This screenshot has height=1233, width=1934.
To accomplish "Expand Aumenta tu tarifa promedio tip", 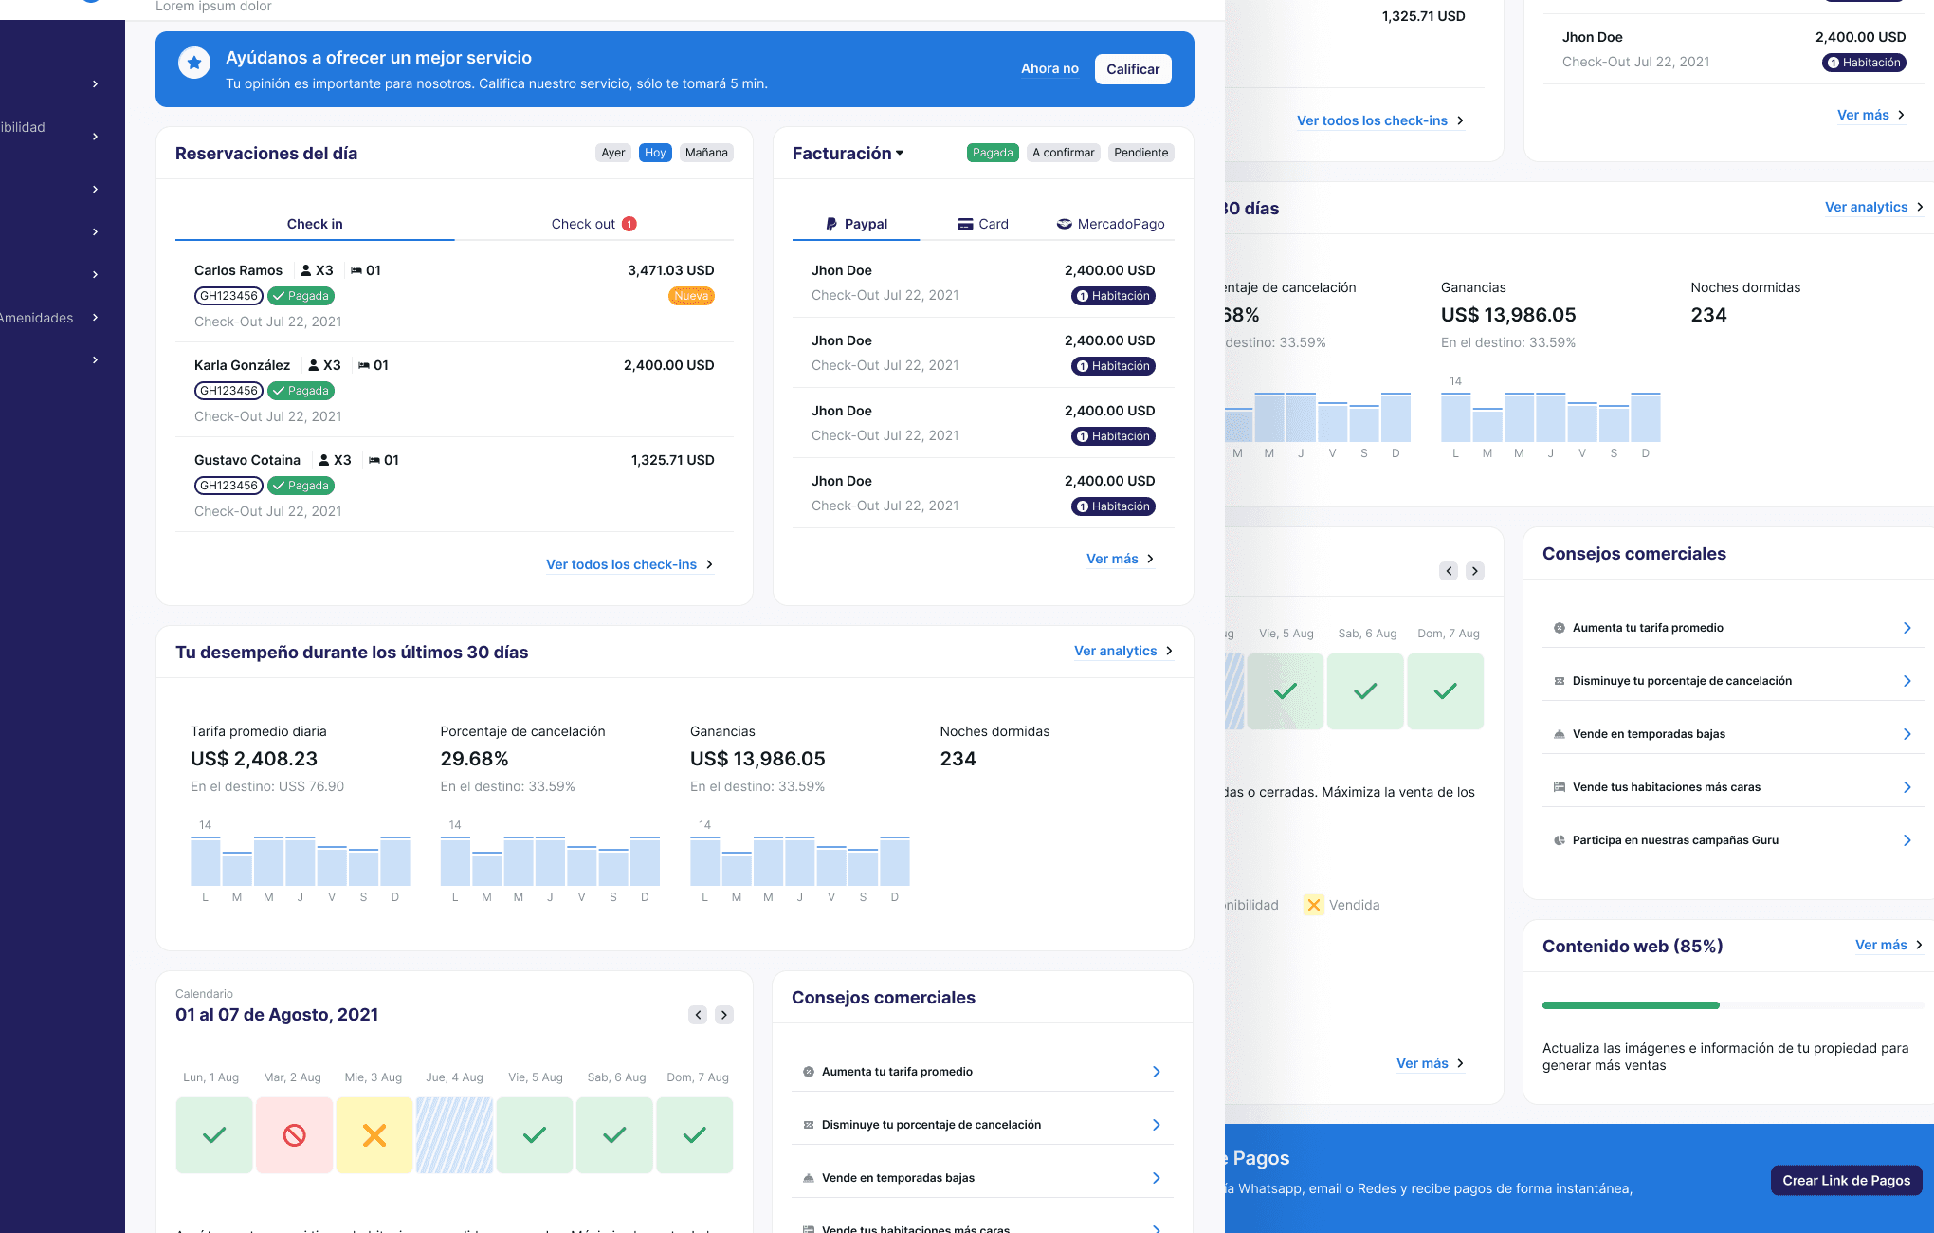I will 1156,1072.
